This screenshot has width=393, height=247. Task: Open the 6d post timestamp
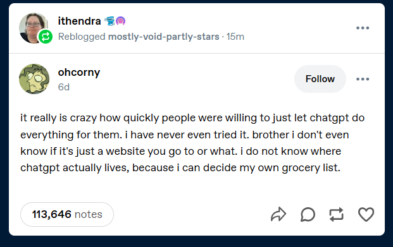pyautogui.click(x=64, y=87)
